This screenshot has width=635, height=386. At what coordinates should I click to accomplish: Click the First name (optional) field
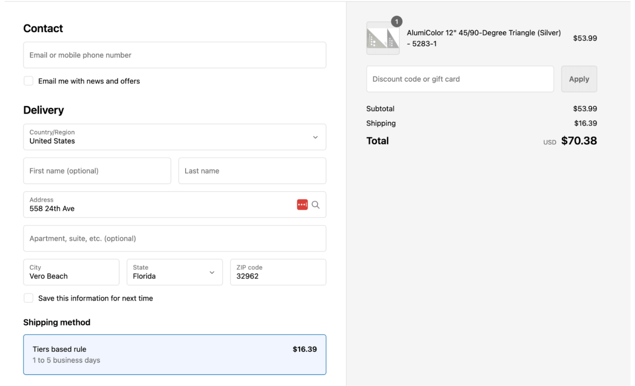97,171
